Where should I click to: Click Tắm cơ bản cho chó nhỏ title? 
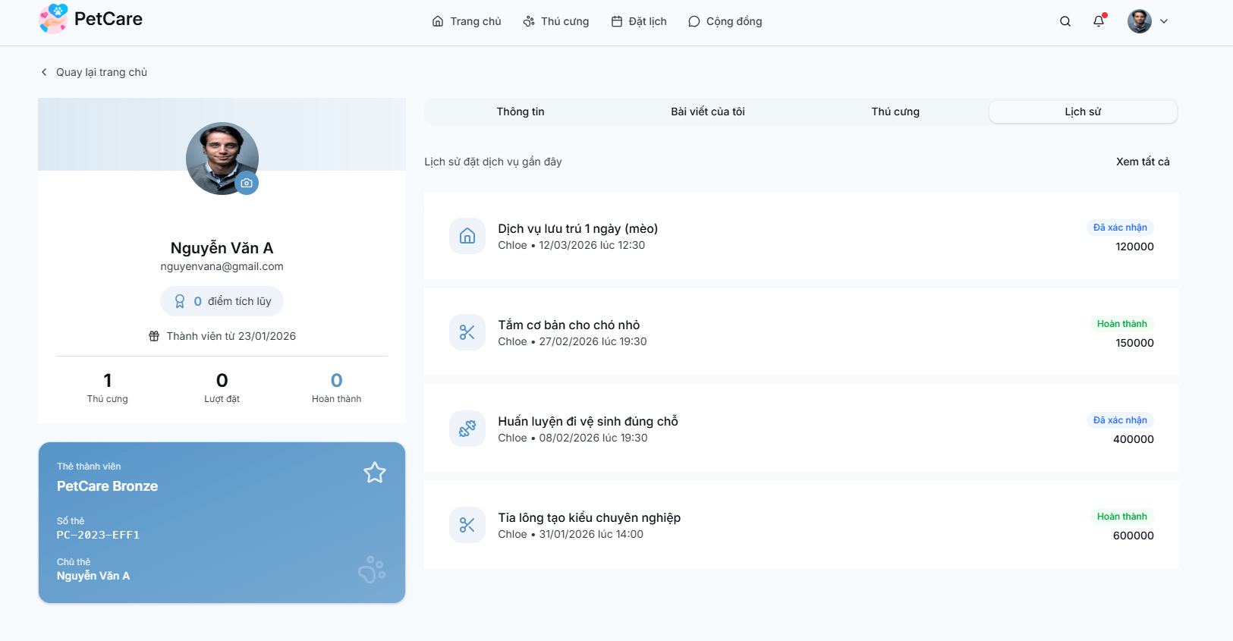click(569, 325)
